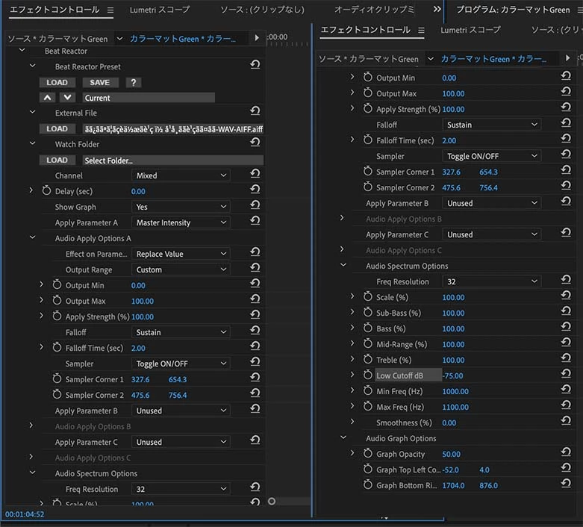Screen dimensions: 583x527
Task: Click play-audio arrow in right panel header
Action: pos(567,58)
